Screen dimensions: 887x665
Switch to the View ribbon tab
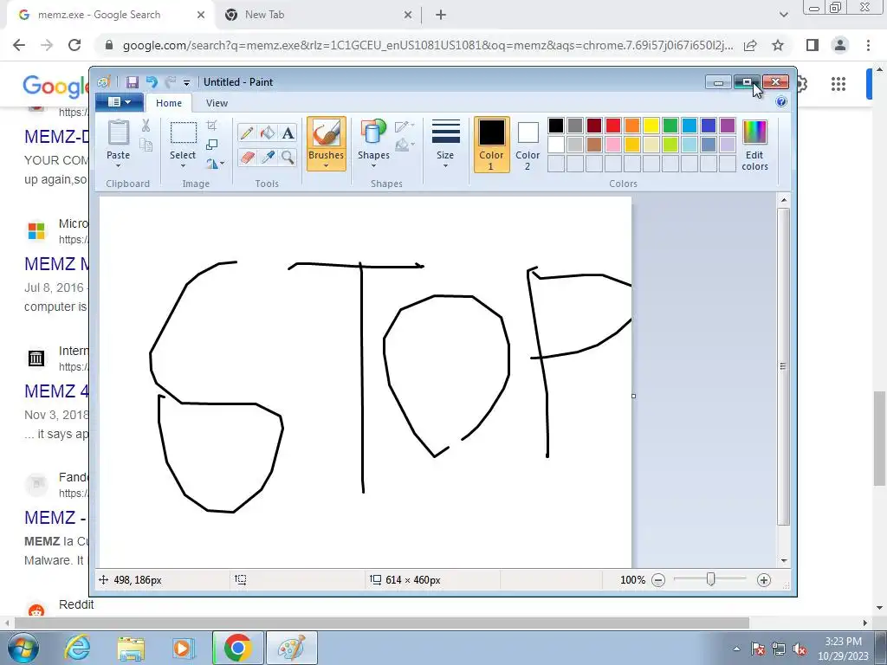[217, 103]
